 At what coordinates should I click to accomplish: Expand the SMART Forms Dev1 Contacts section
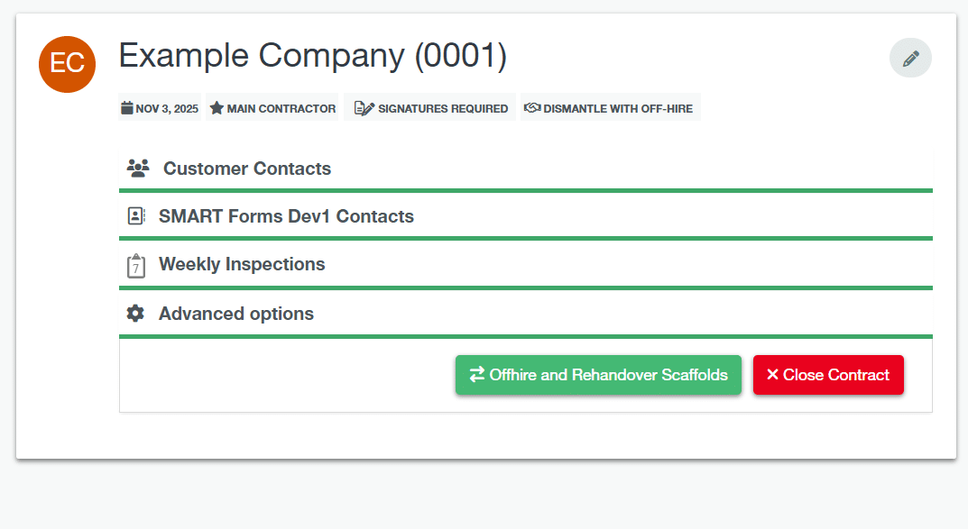coord(286,216)
